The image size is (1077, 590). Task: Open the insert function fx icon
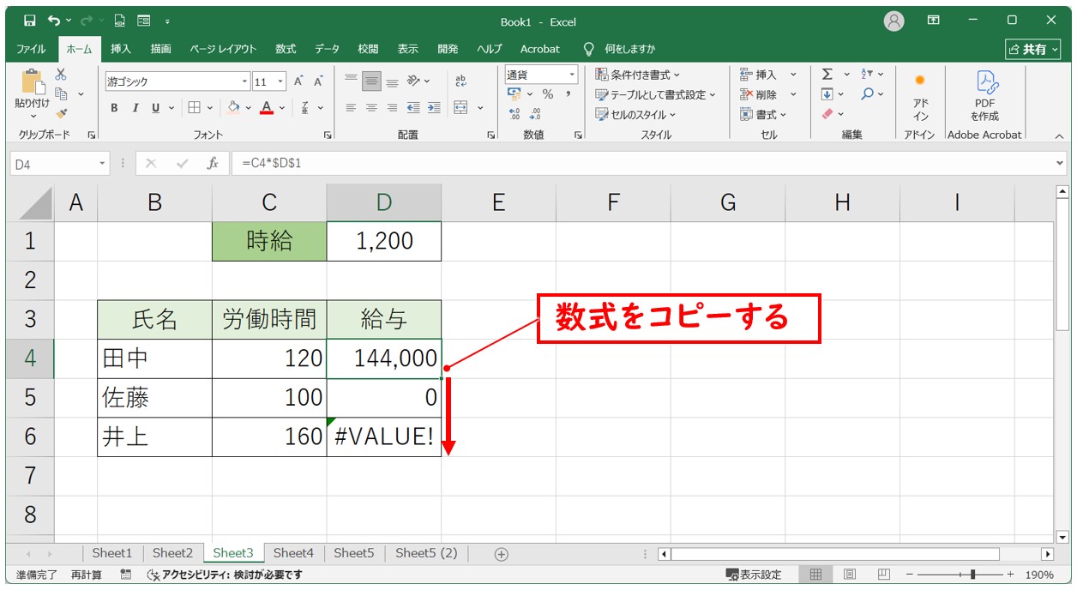[213, 164]
